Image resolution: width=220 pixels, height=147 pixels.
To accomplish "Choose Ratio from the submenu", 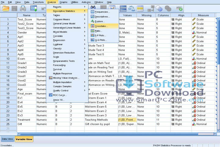I will (103, 31).
